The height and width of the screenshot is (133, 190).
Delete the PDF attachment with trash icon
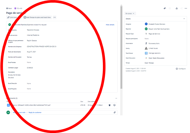pos(110,105)
